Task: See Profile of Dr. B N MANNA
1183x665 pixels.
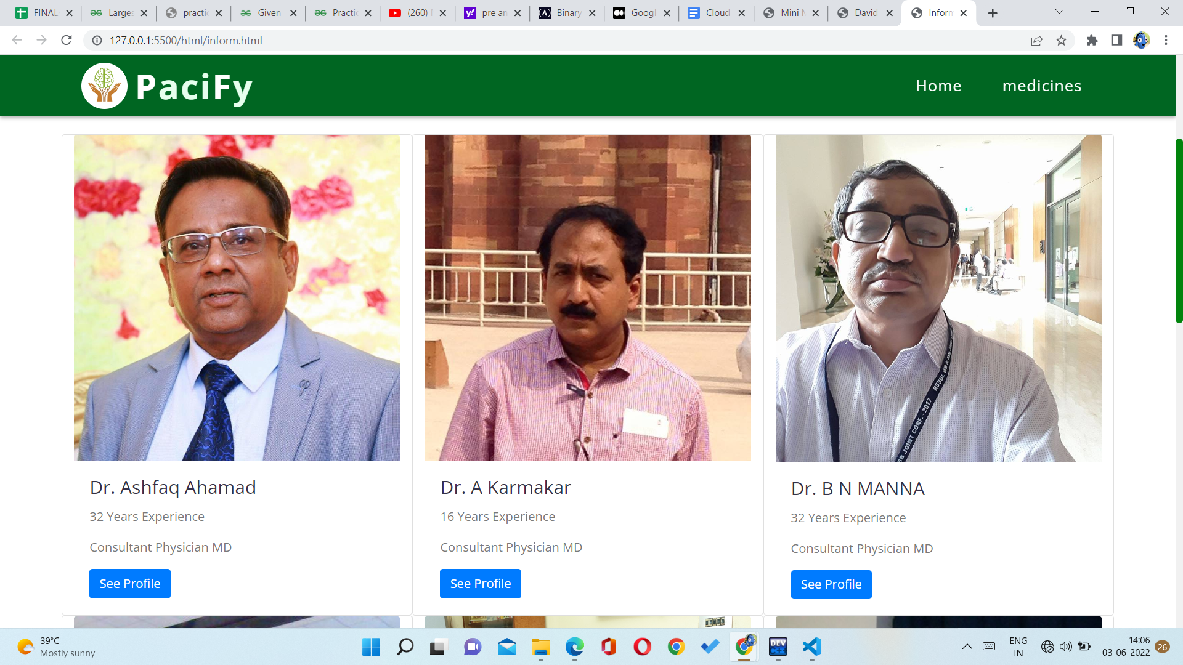Action: (x=831, y=584)
